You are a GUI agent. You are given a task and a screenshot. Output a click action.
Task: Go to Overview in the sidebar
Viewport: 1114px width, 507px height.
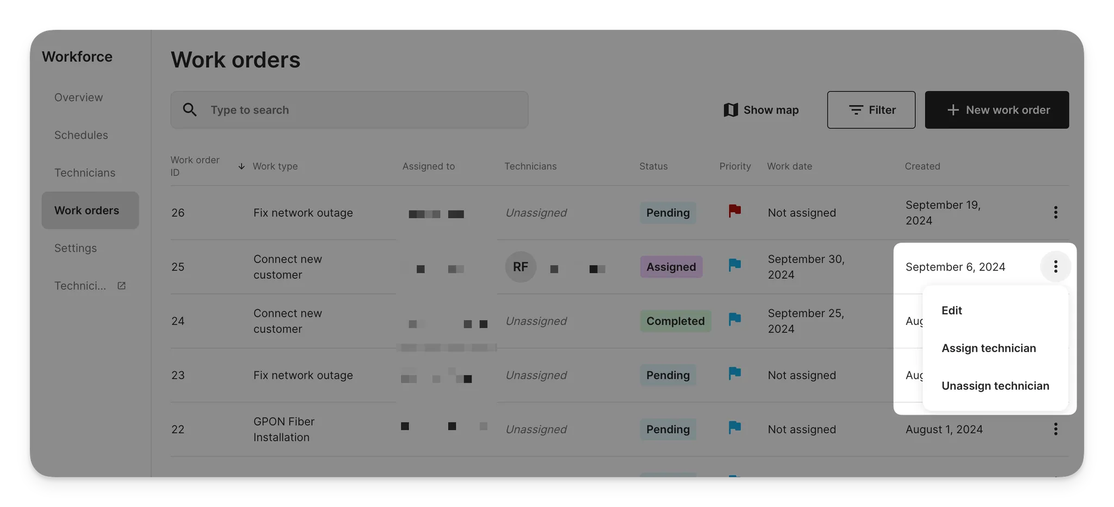78,97
